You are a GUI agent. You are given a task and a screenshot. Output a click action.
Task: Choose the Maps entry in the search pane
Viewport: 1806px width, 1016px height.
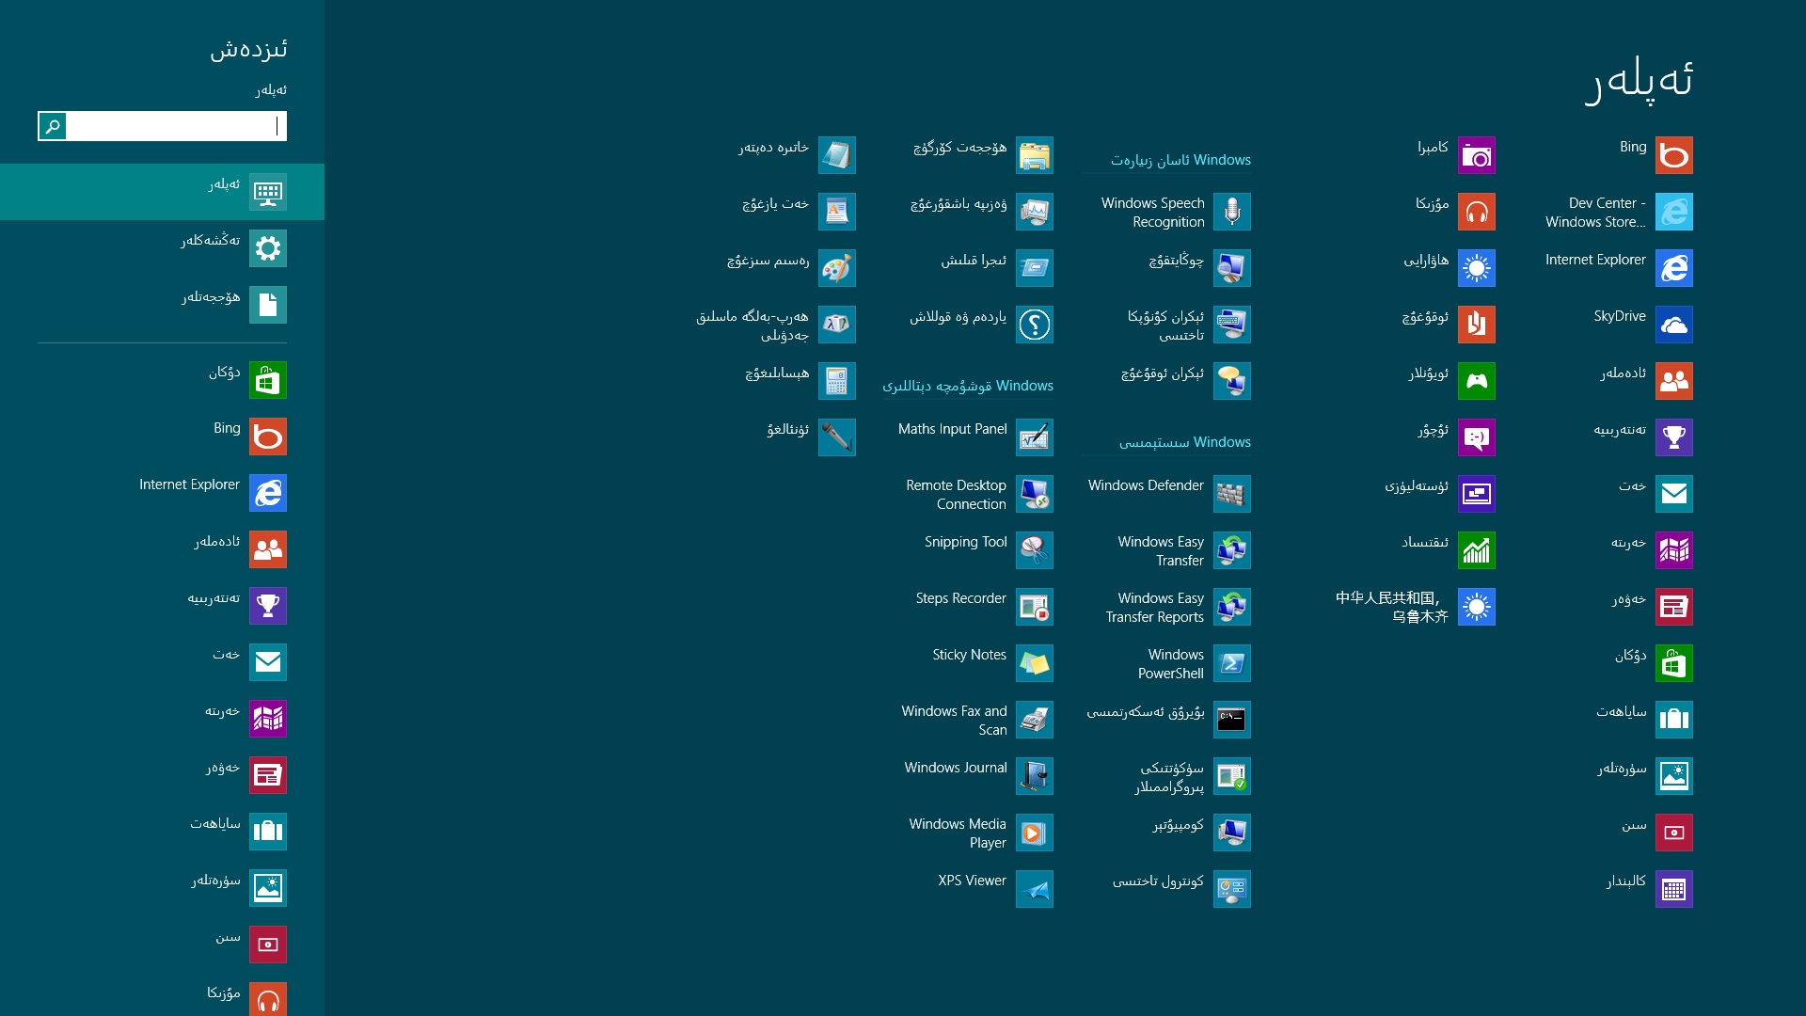click(x=162, y=719)
